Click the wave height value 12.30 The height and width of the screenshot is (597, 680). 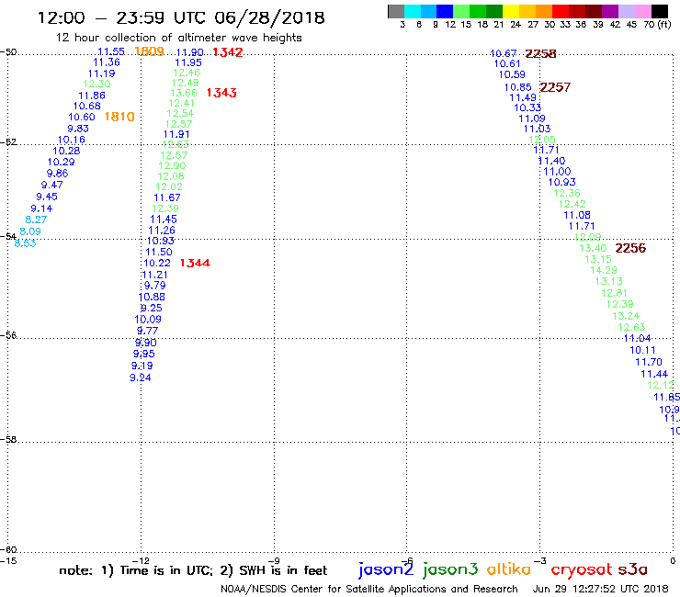[x=96, y=84]
